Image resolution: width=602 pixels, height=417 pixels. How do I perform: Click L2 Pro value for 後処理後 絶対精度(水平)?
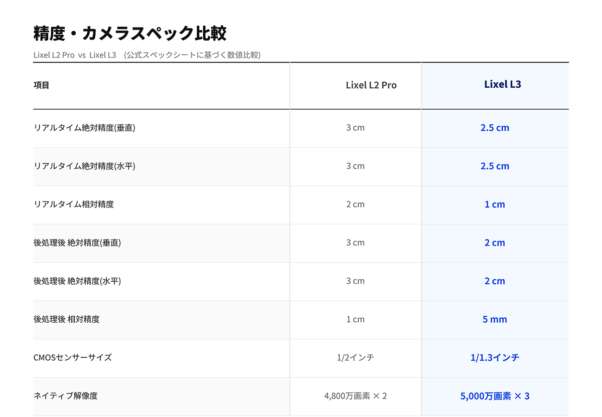(x=355, y=281)
